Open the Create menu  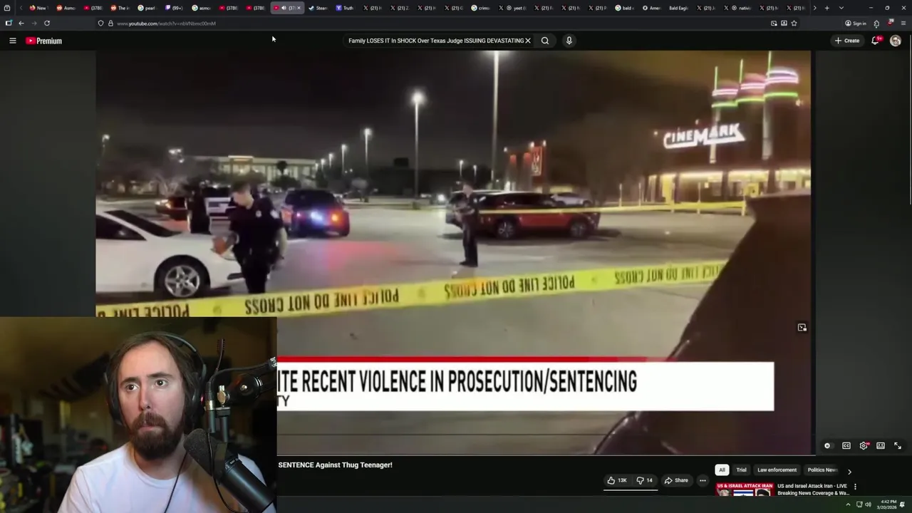pos(847,41)
